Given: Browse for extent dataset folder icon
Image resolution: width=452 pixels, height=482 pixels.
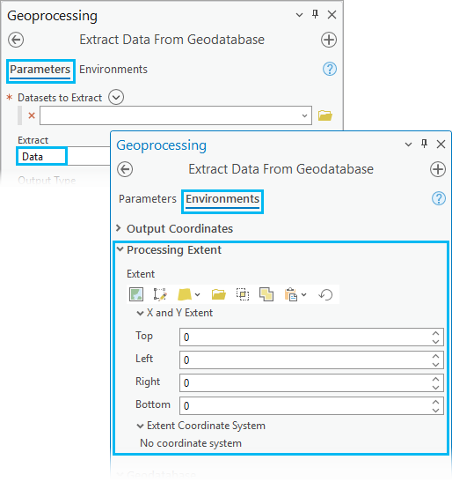Looking at the screenshot, I should point(218,294).
